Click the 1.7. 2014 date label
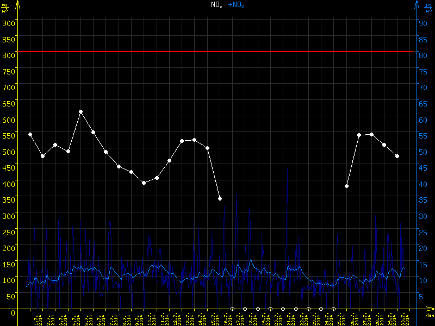Image resolution: width=435 pixels, height=326 pixels. click(x=37, y=318)
